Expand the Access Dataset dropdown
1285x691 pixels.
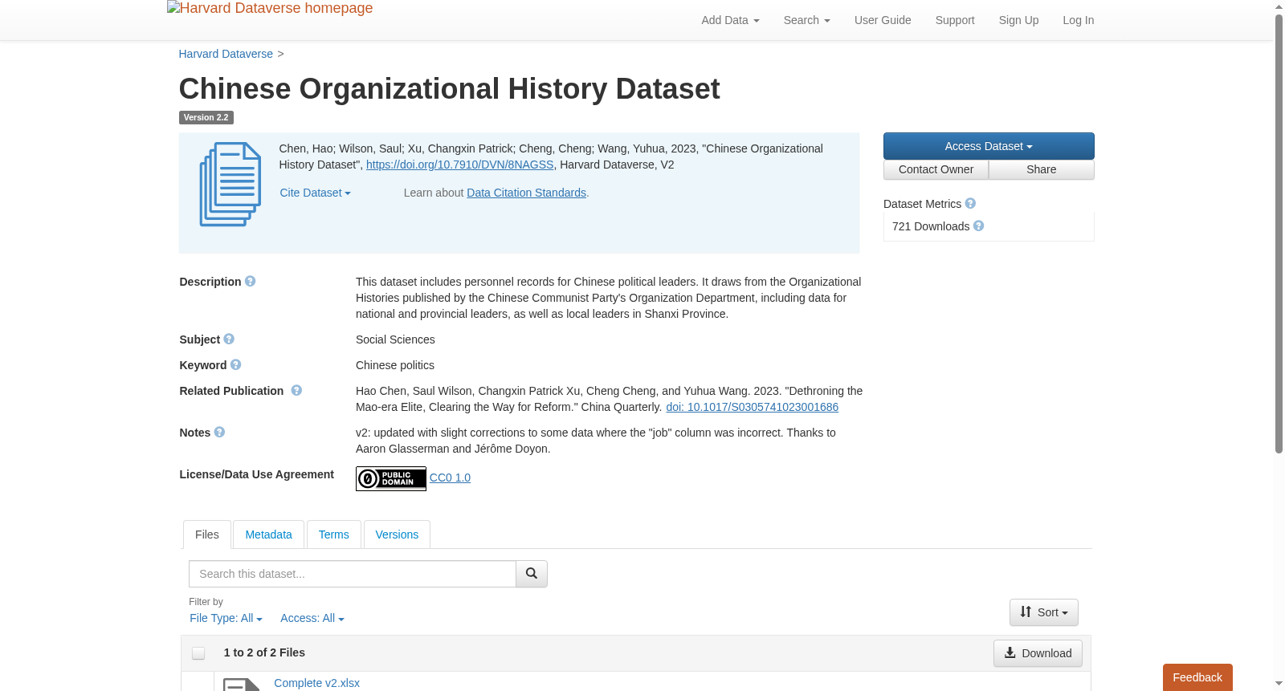pyautogui.click(x=989, y=146)
